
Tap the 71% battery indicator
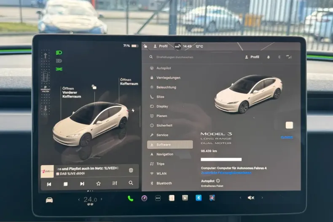point(131,45)
